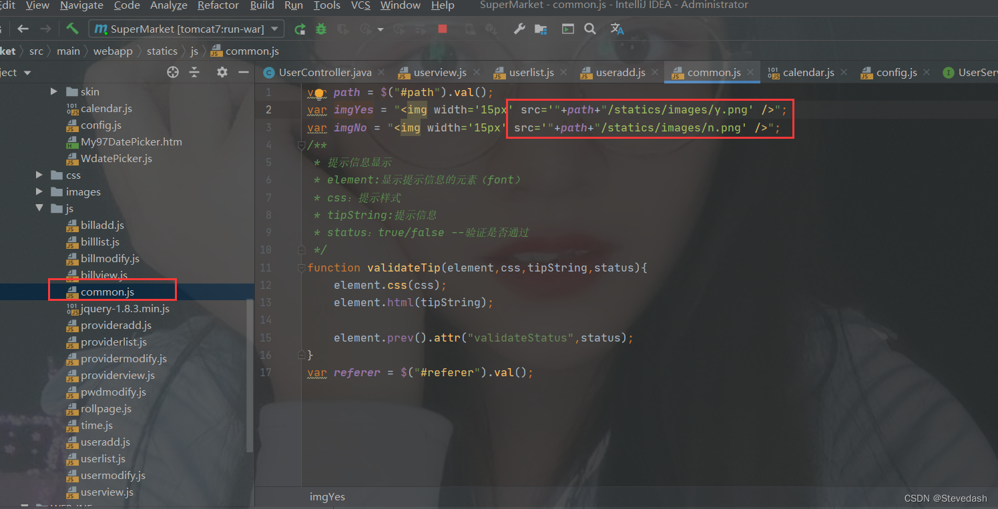
Task: Open the Project view selector dropdown
Action: pos(27,73)
